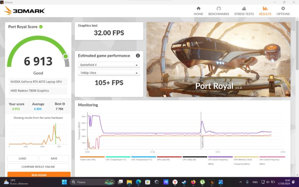The image size is (299, 187).
Task: Open File Explorer from the taskbar
Action: click(x=129, y=182)
